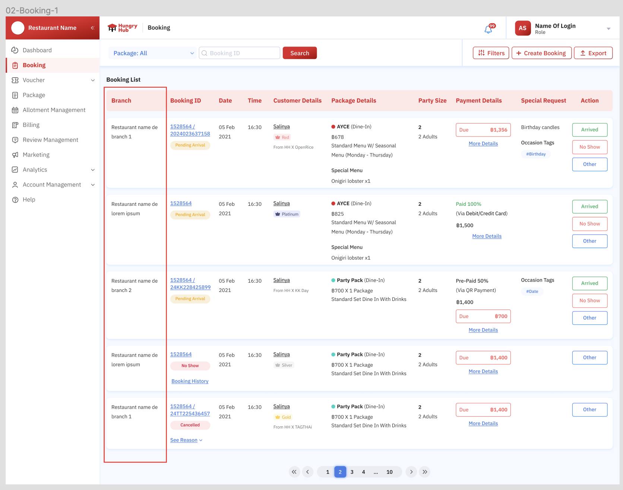The height and width of the screenshot is (490, 623).
Task: Open Allotment Management in sidebar
Action: pos(54,110)
